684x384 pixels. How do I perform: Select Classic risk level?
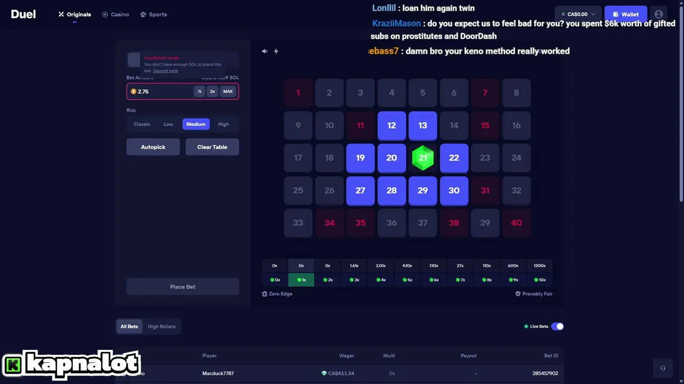click(142, 124)
